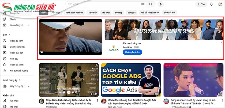Click the HTV Entertainment channel name
The width and height of the screenshot is (225, 108).
179,107
